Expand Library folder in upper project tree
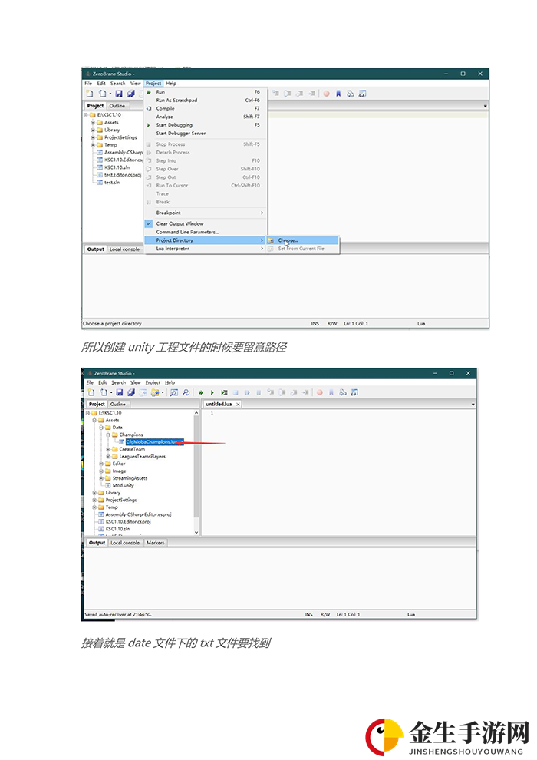The image size is (537, 760). point(93,130)
